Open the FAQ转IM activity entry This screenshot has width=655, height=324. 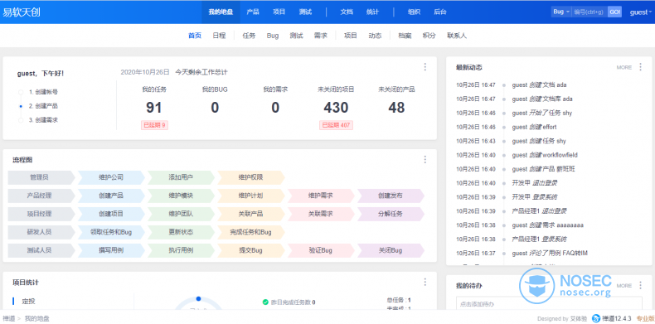[575, 253]
